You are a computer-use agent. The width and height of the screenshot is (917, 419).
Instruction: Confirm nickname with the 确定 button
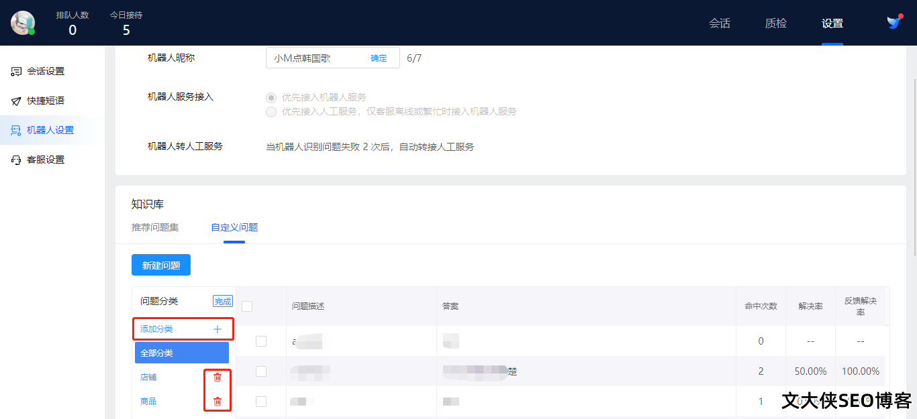[x=378, y=58]
